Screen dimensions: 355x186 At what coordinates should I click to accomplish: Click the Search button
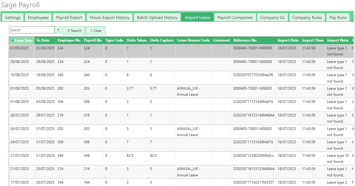[74, 30]
